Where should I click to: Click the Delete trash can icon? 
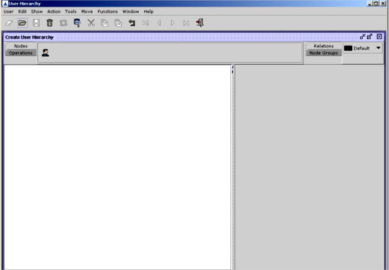coord(50,22)
